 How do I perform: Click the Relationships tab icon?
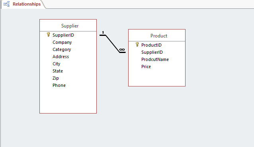click(6, 4)
